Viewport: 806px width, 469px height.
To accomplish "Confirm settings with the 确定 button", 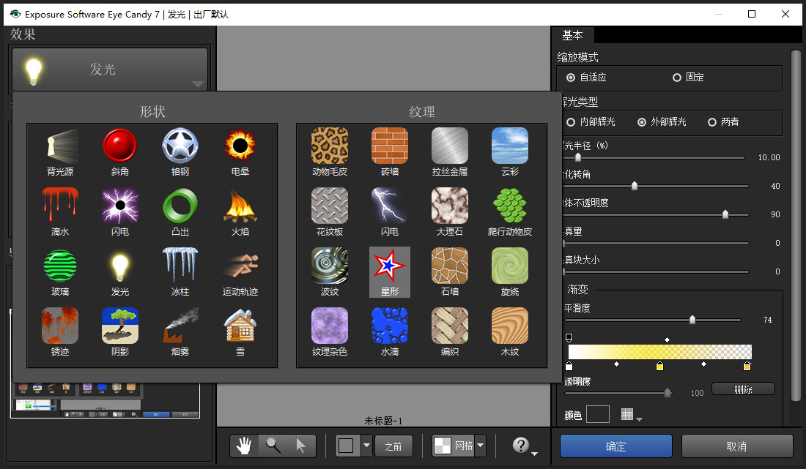I will [615, 446].
